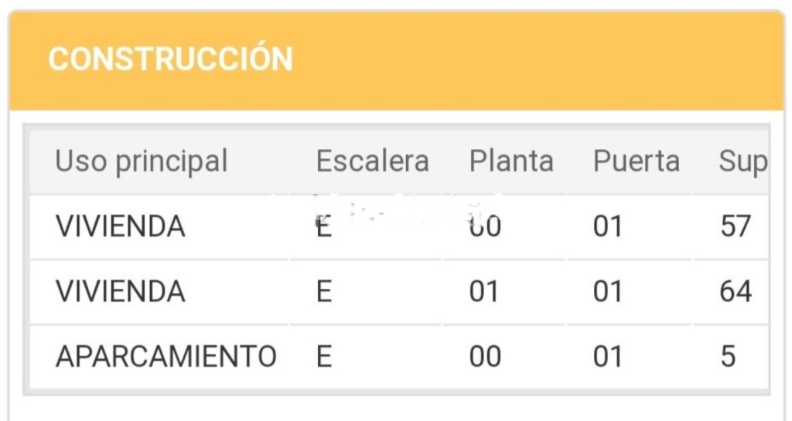Select the truncated Sup column header
Image resolution: width=792 pixels, height=421 pixels.
(743, 161)
